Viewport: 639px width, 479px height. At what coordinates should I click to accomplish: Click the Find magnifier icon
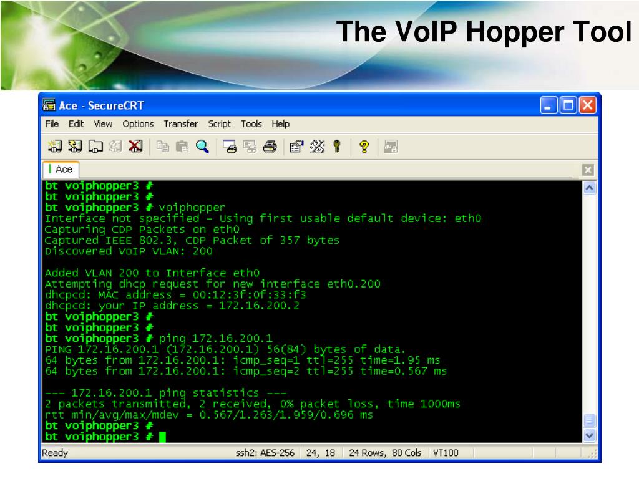202,146
